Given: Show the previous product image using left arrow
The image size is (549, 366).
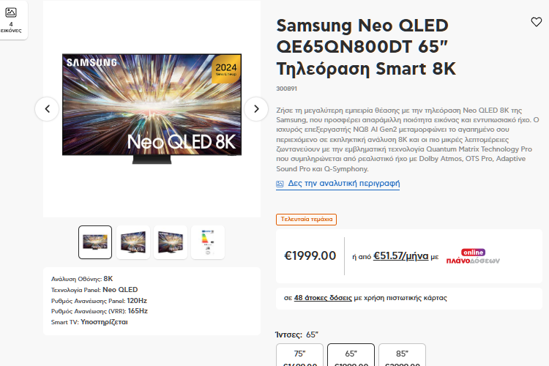Looking at the screenshot, I should point(47,109).
